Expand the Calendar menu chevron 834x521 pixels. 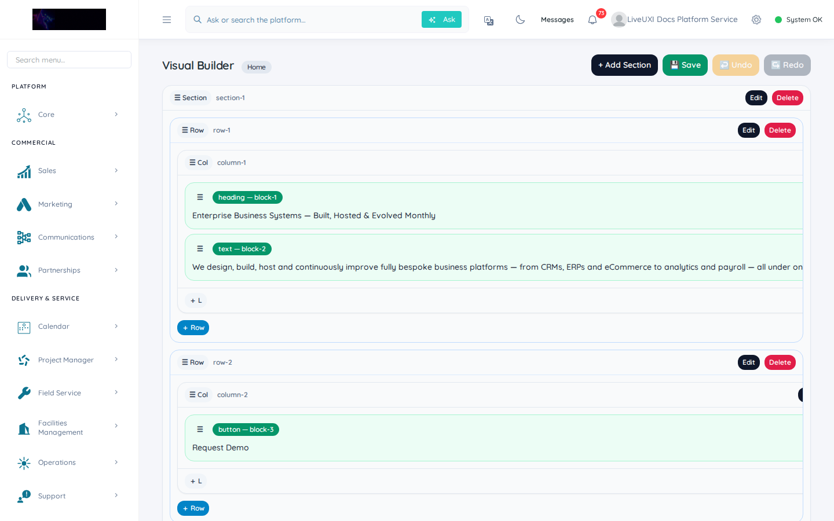116,326
